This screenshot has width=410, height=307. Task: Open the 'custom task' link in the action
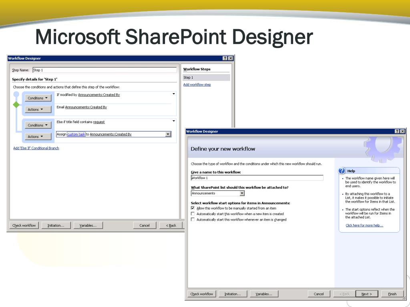[76, 134]
